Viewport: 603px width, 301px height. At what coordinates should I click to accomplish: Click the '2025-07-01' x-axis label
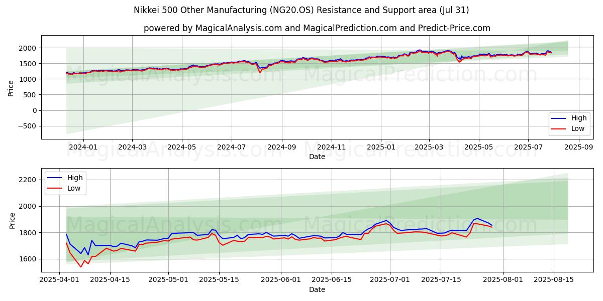point(389,280)
